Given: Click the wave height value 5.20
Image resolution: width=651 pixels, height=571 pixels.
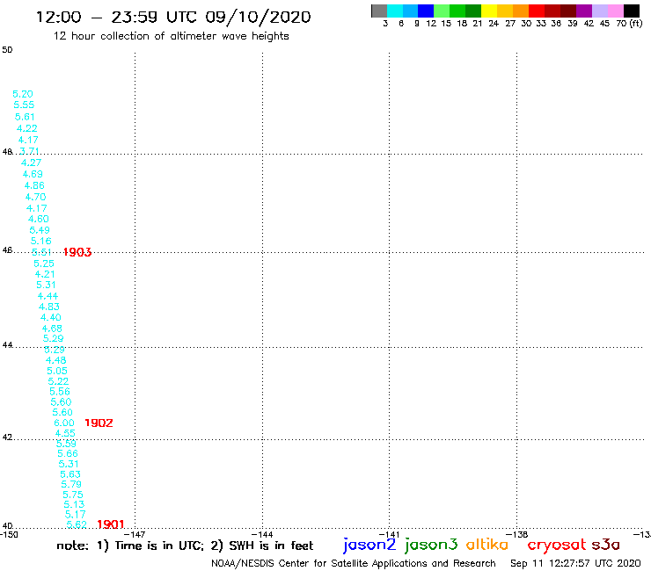Looking at the screenshot, I should (x=23, y=94).
